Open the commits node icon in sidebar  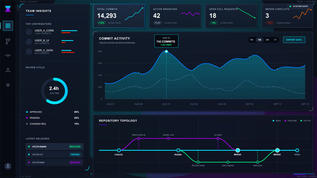pyautogui.click(x=8, y=55)
